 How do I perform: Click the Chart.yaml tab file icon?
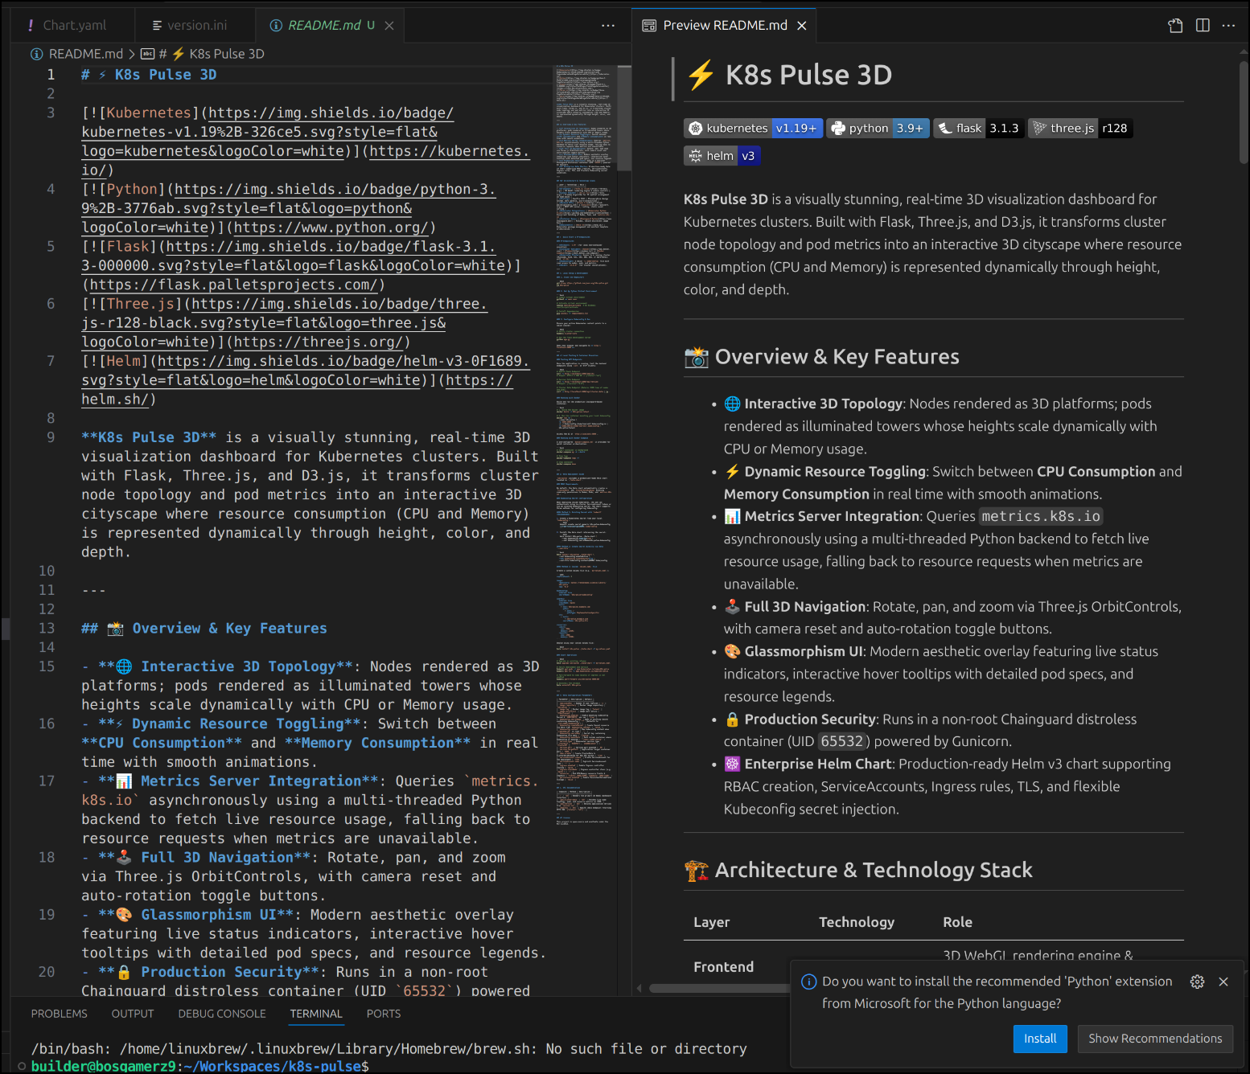pyautogui.click(x=31, y=26)
